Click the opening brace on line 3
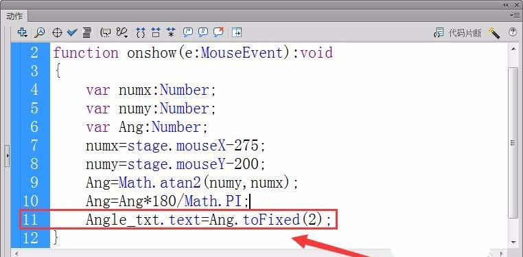Image resolution: width=523 pixels, height=257 pixels. (58, 71)
